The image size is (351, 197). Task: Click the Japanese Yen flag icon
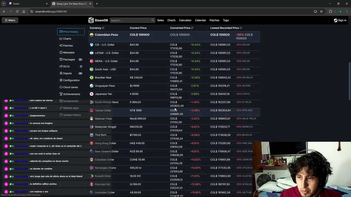[x=92, y=94]
